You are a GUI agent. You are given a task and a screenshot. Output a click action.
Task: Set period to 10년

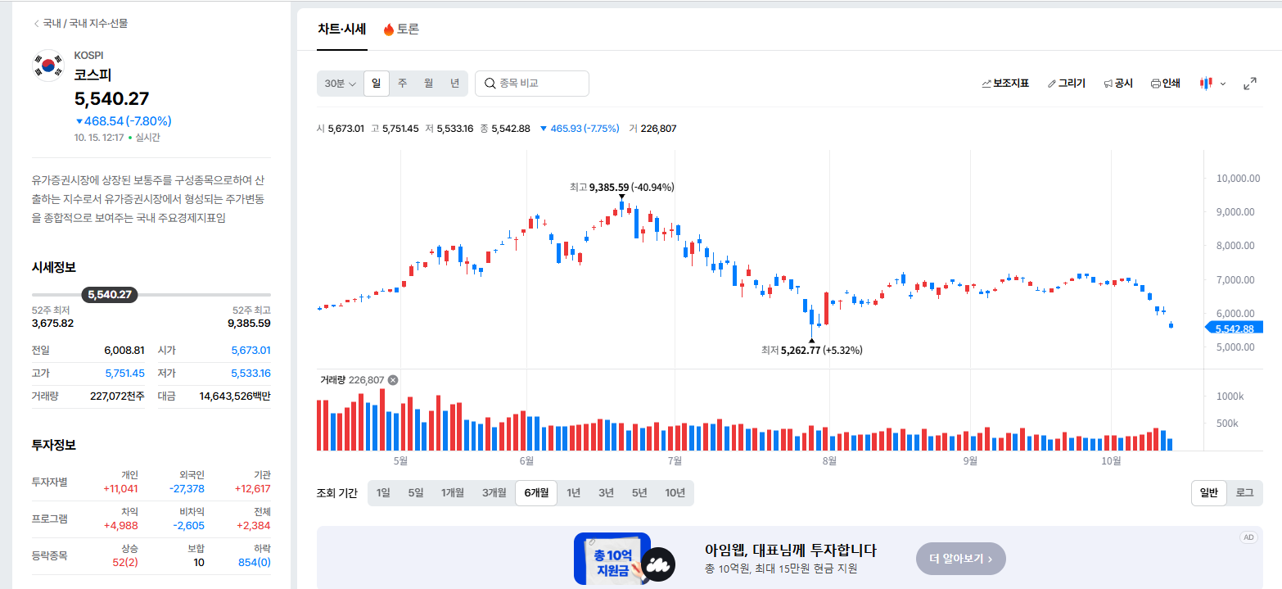coord(675,493)
